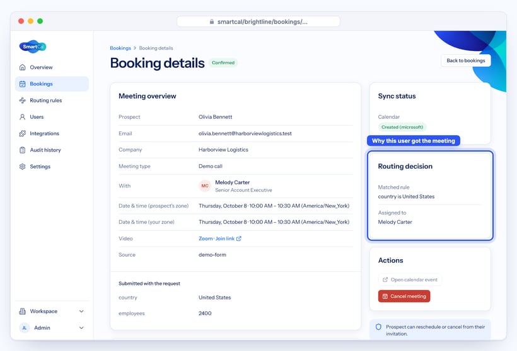Viewport: 517px width, 351px height.
Task: Click the email olivia.bennett@harborviewlogistics.test
Action: [245, 133]
